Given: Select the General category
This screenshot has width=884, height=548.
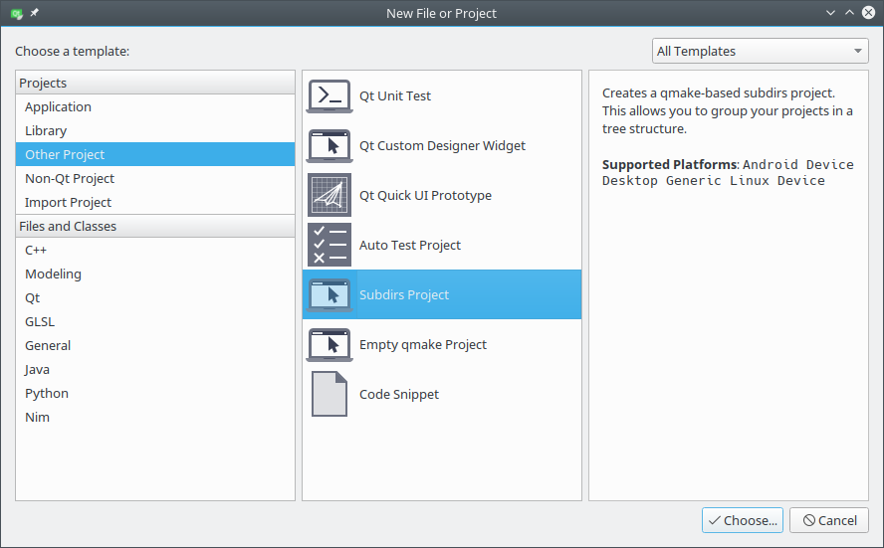Looking at the screenshot, I should tap(155, 345).
